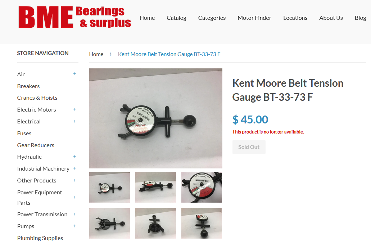
Task: Expand the Electrical category plus icon
Action: click(x=74, y=121)
